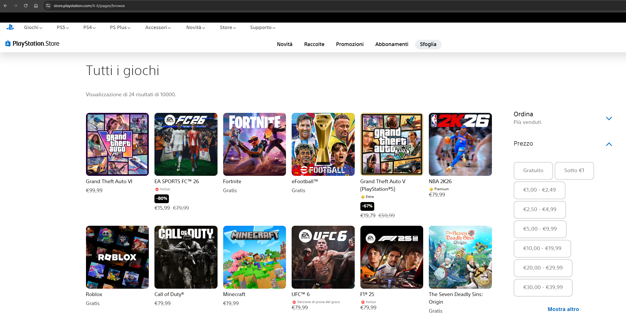Open the Minecraft game cover

point(255,257)
